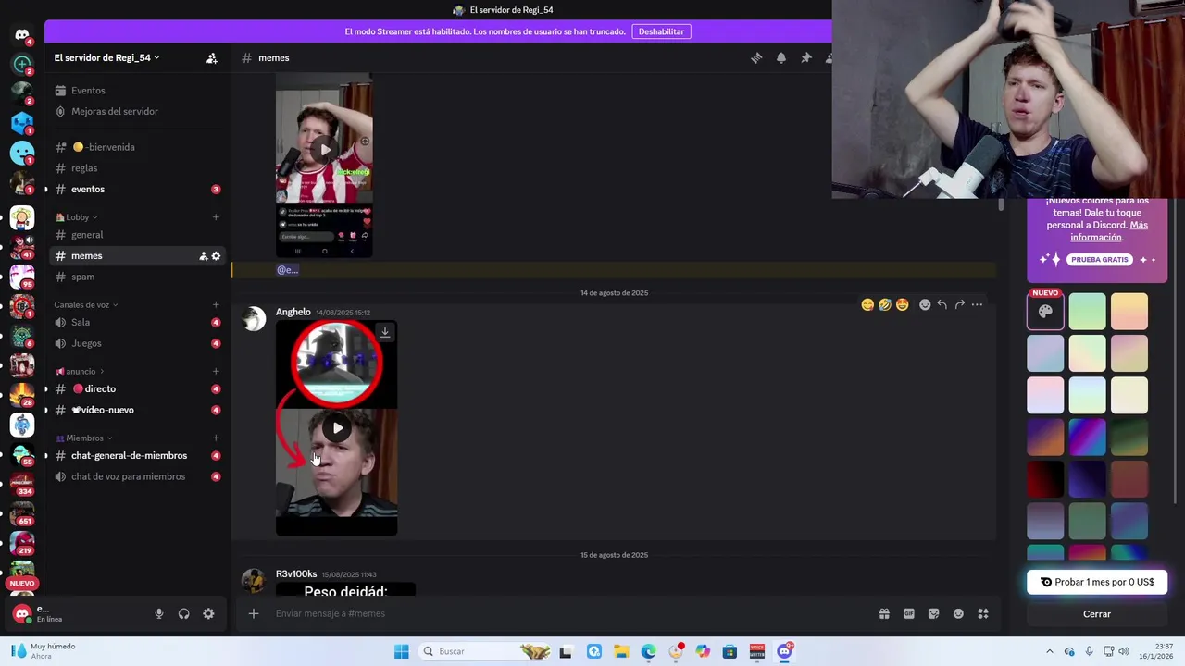The height and width of the screenshot is (666, 1185).
Task: React with star-eyes emoji on Anghelo's message
Action: coord(903,304)
